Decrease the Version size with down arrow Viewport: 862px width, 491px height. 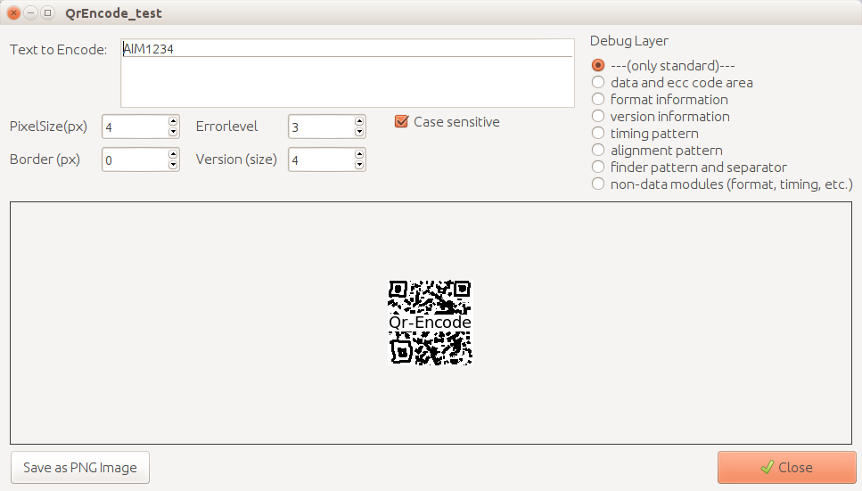[359, 165]
